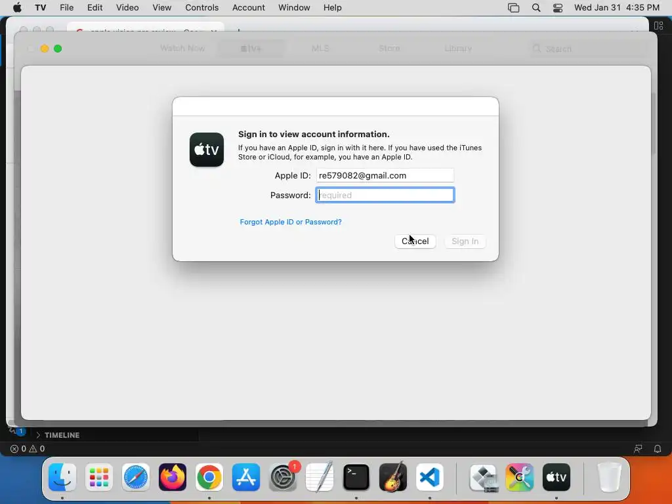Launch Safari from the Dock

[x=136, y=477]
